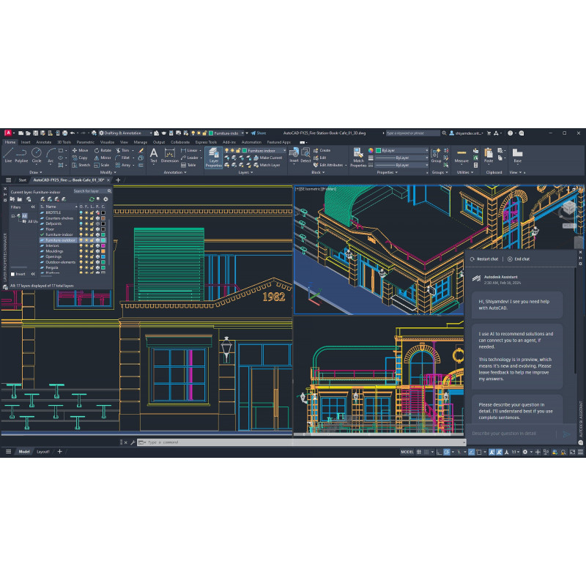Open Layer Properties from the ribbon
The image size is (586, 586).
213,157
